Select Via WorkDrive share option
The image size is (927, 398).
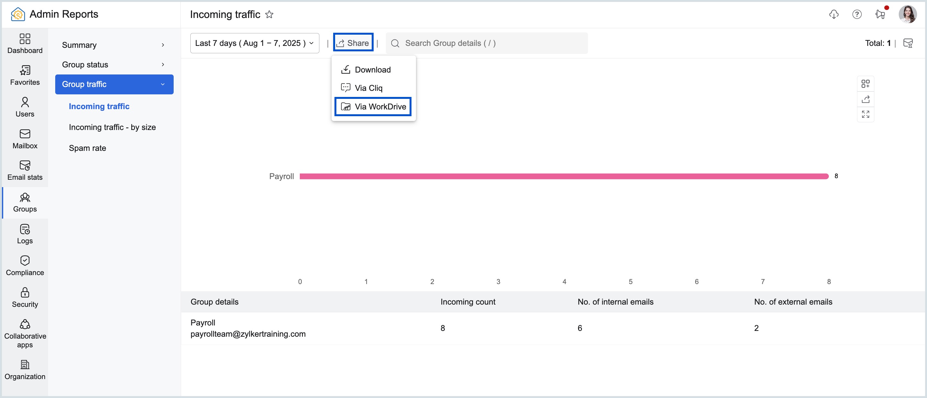click(x=373, y=107)
